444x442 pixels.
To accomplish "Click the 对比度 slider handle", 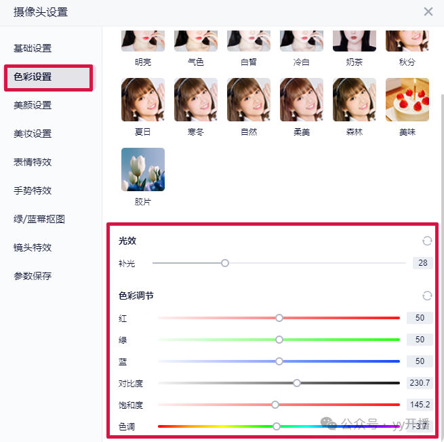I will tap(296, 383).
